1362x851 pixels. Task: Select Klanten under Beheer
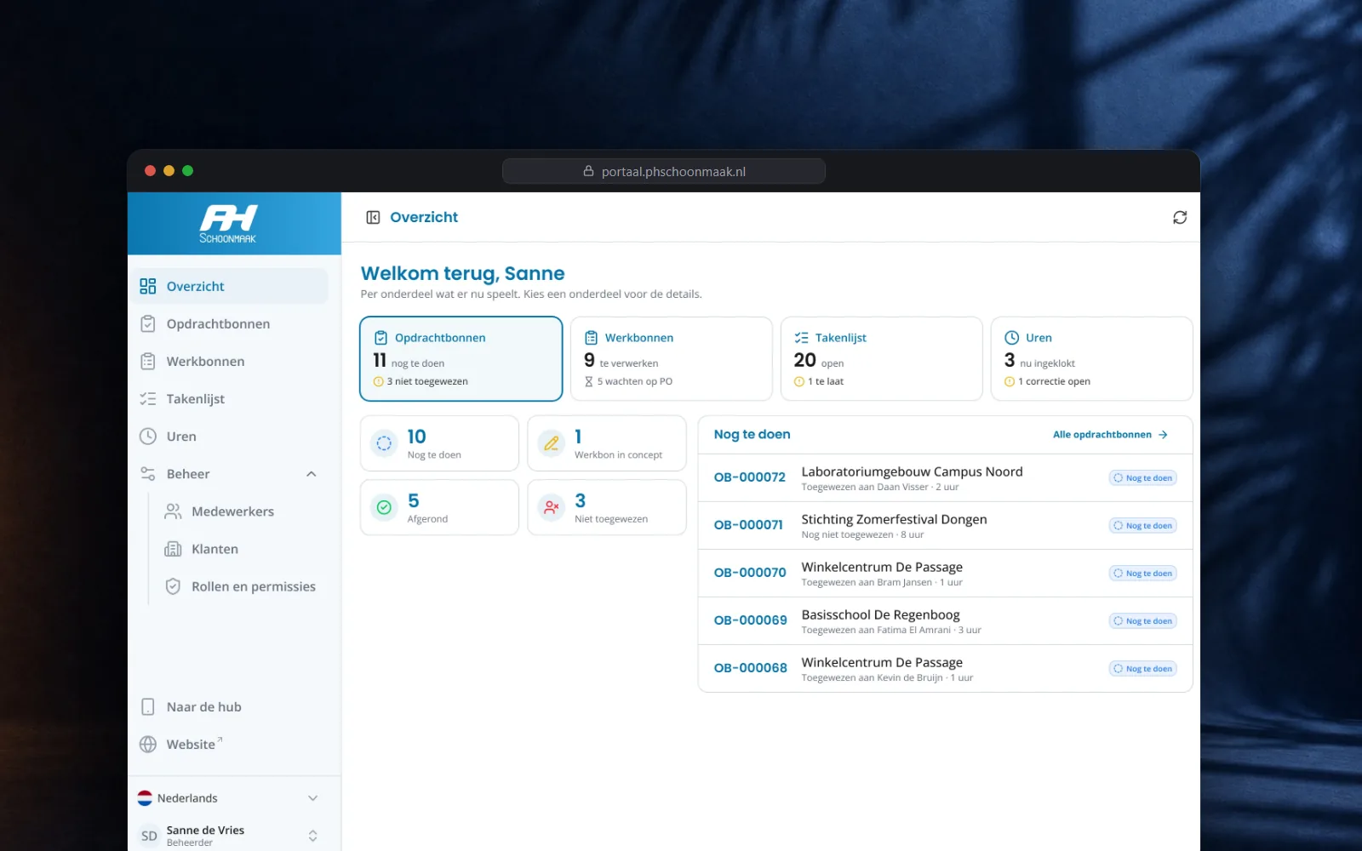tap(241, 549)
